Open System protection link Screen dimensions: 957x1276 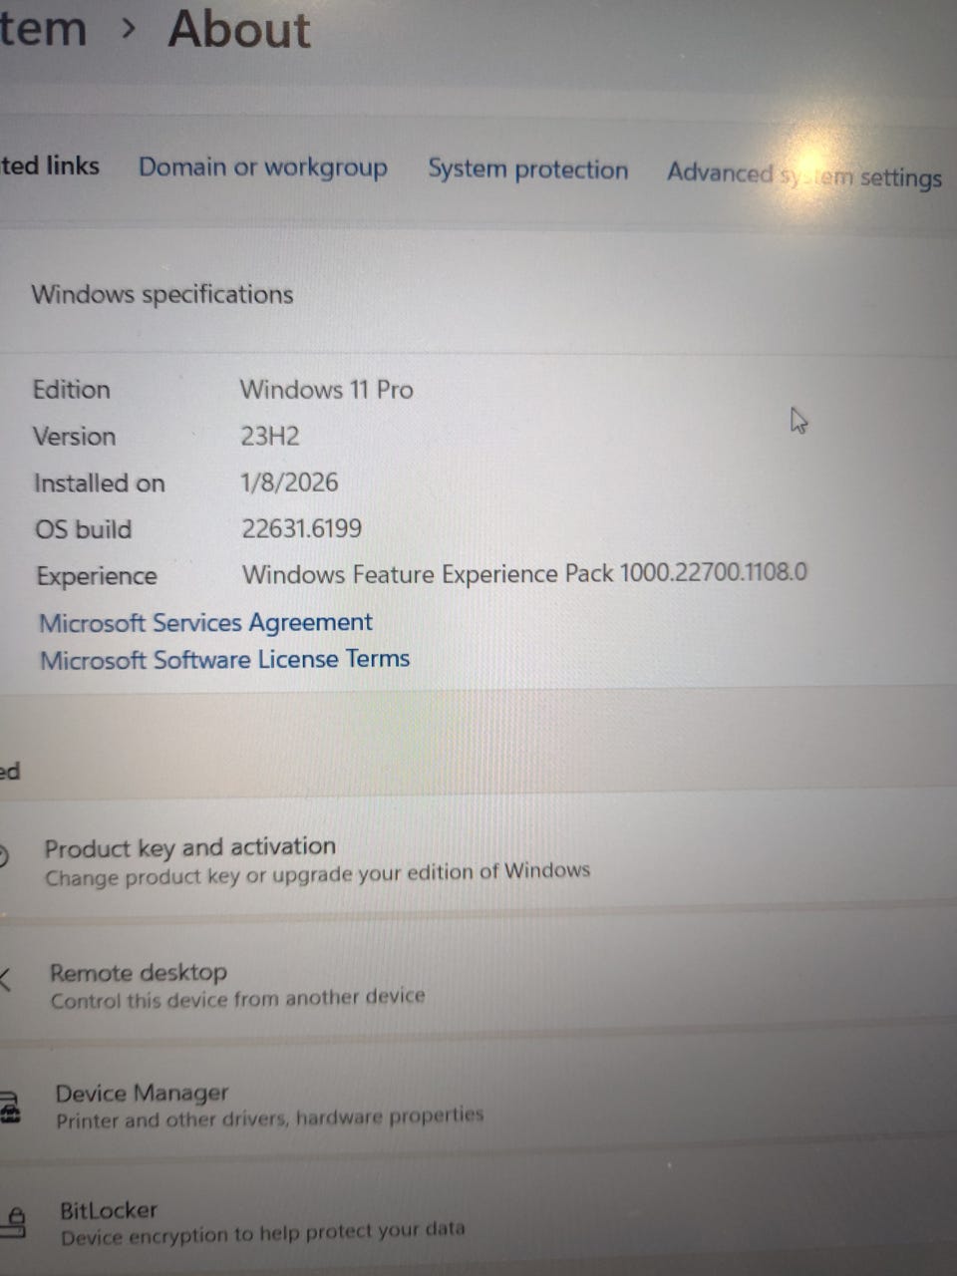(527, 169)
